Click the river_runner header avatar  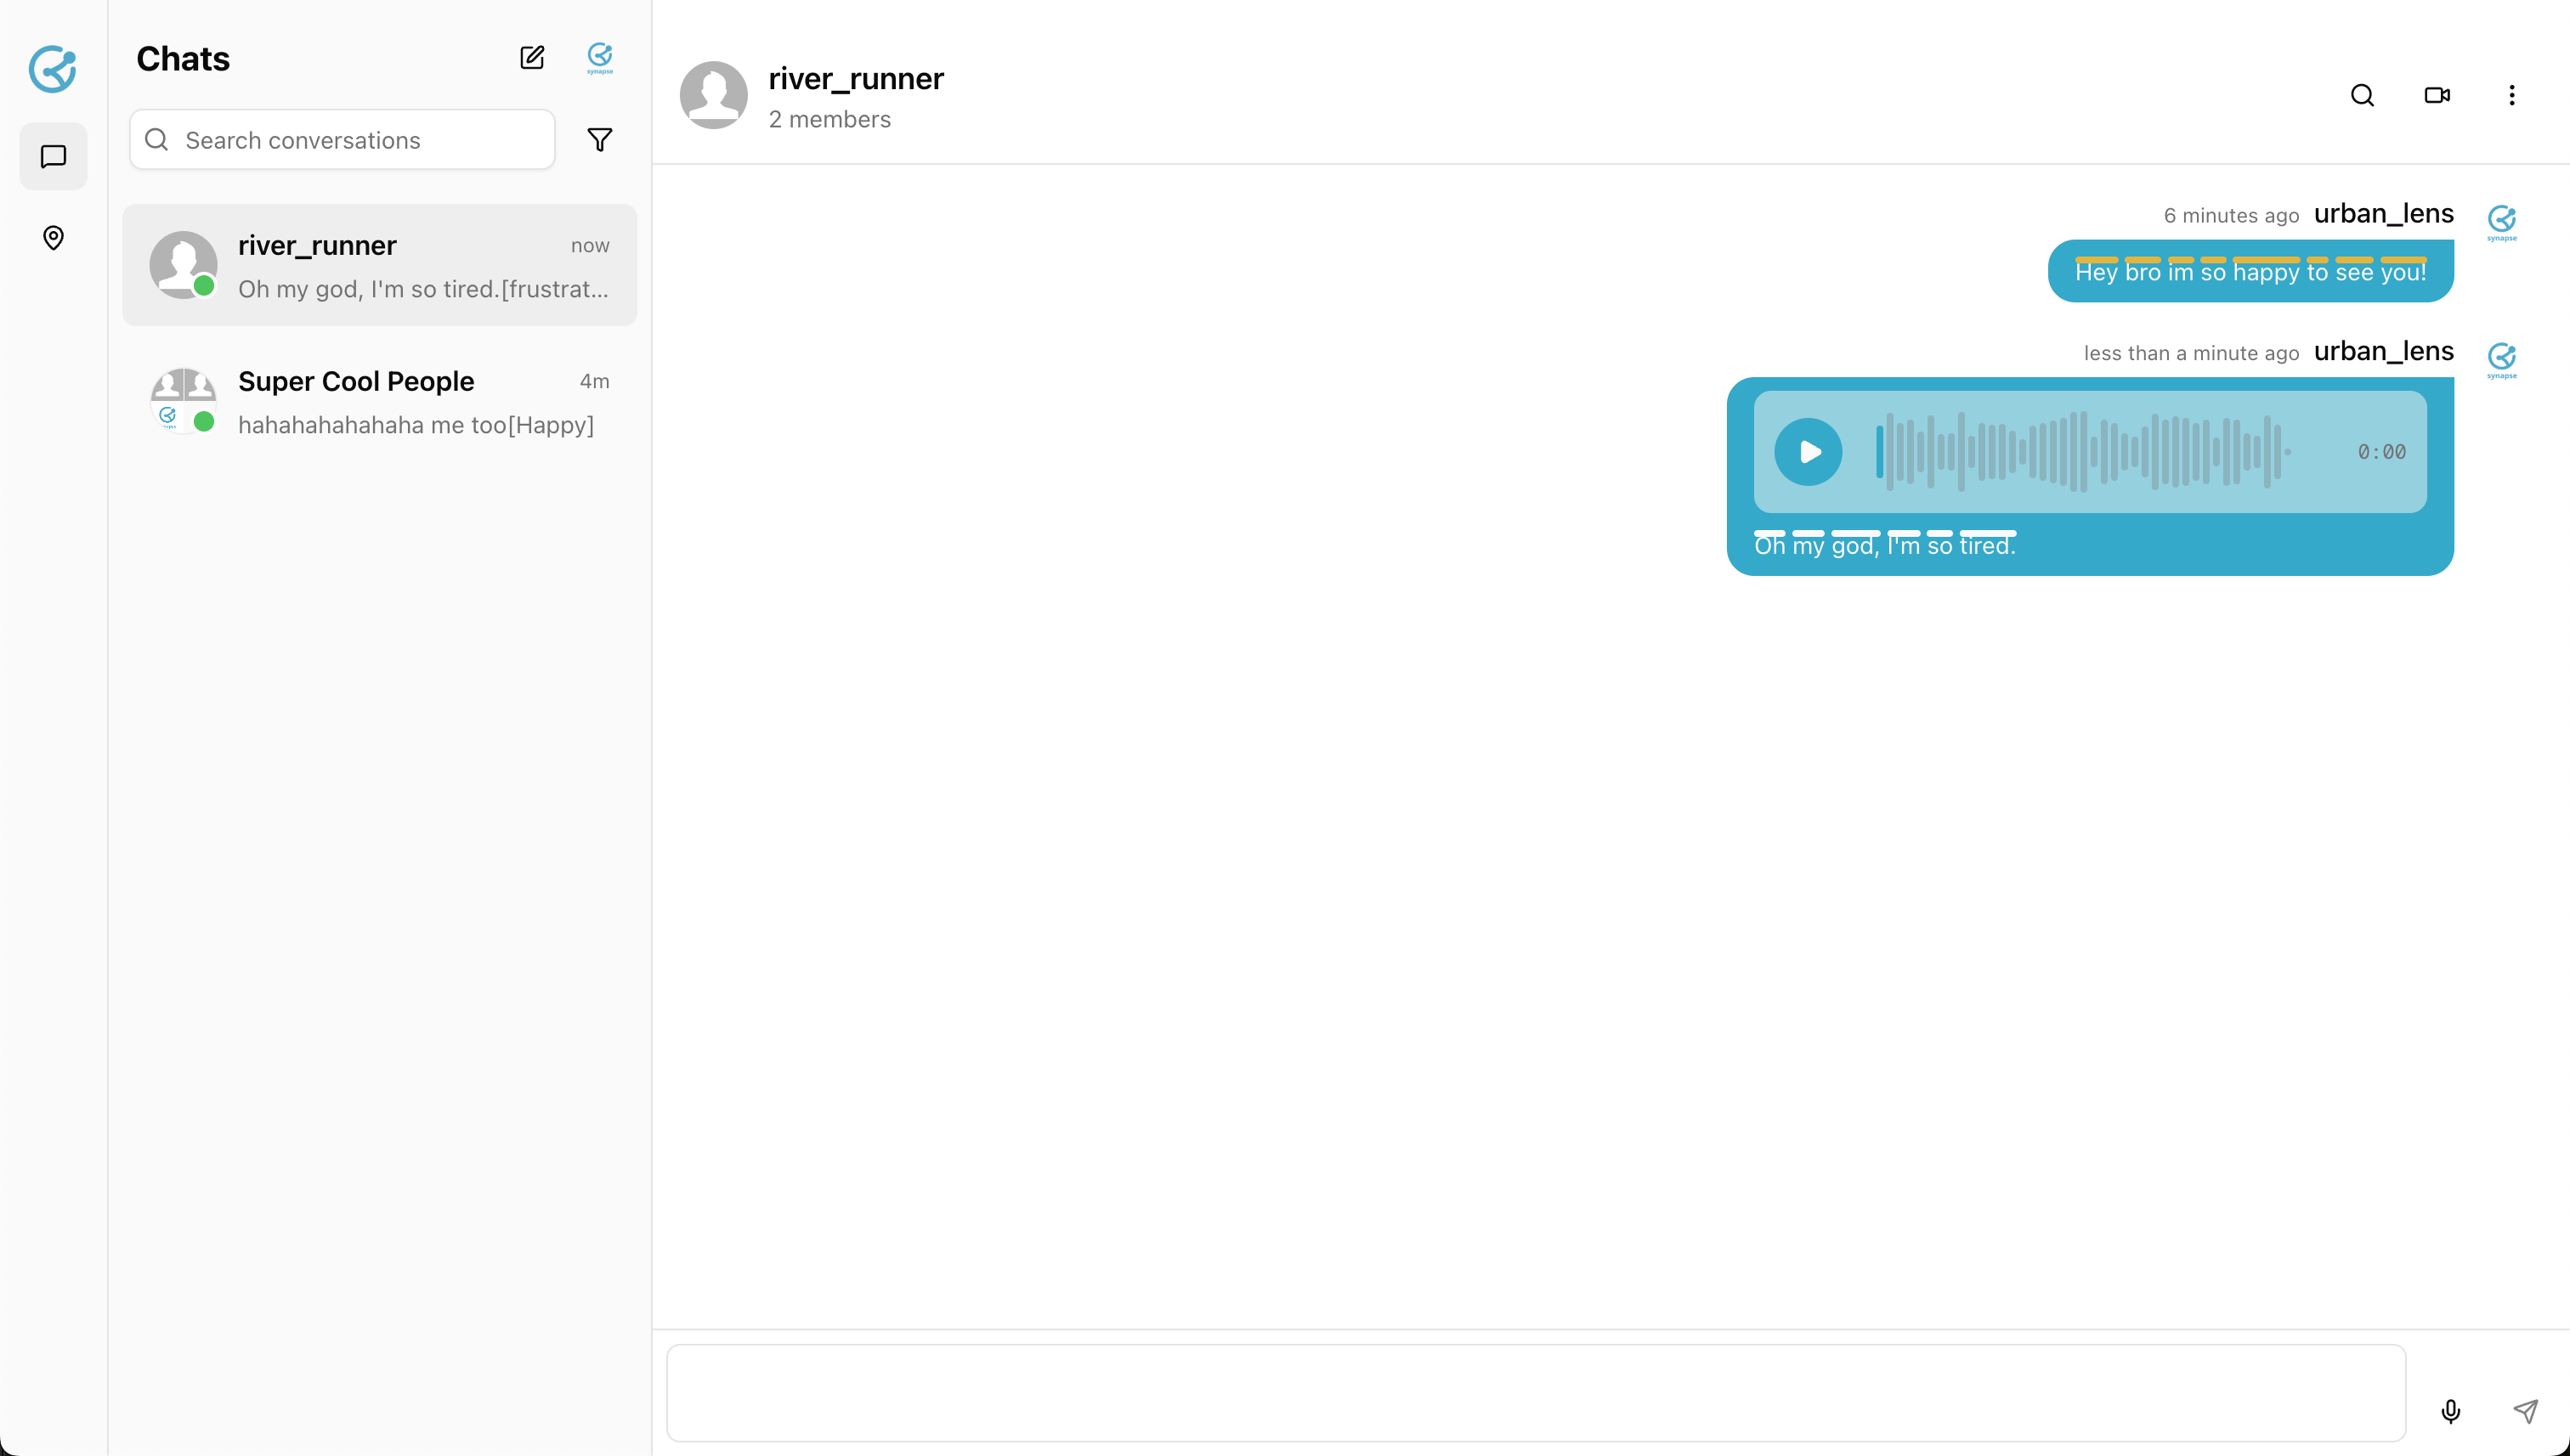click(713, 95)
